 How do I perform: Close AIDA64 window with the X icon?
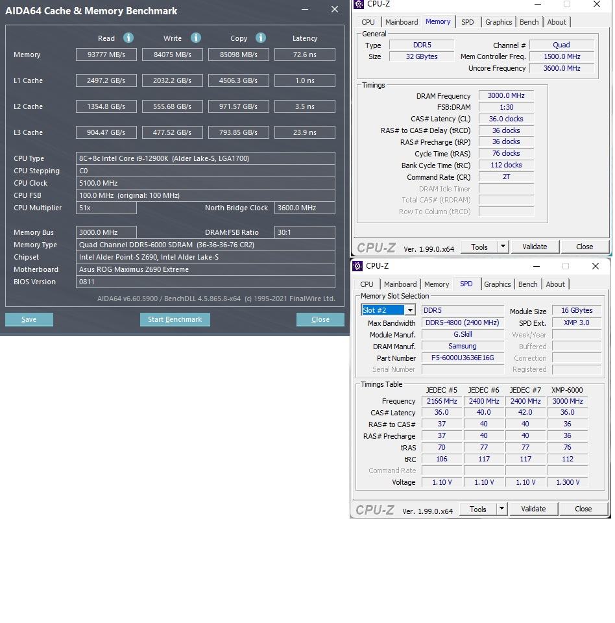click(x=335, y=9)
